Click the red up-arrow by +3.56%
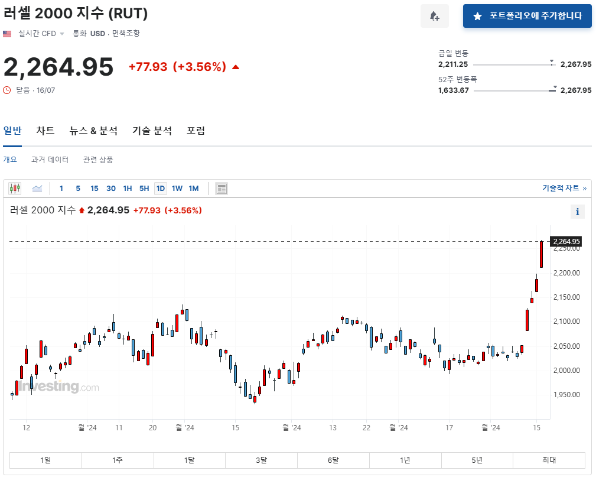 [x=236, y=67]
